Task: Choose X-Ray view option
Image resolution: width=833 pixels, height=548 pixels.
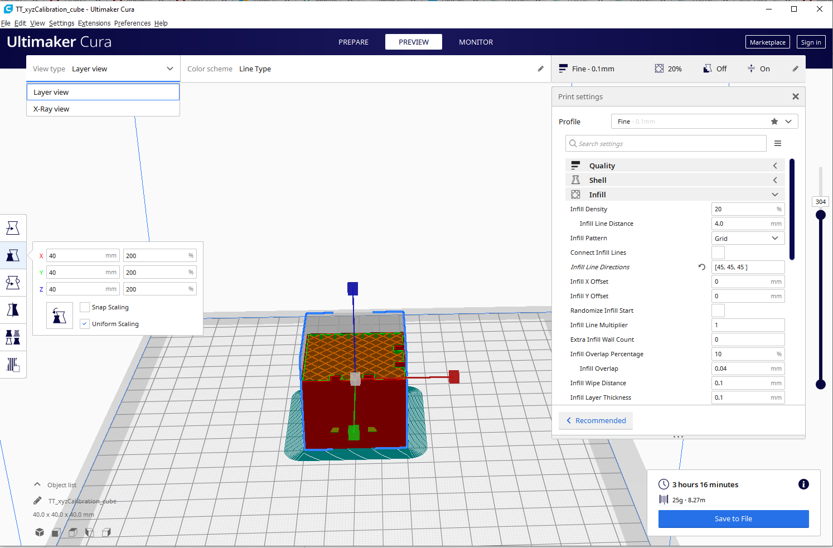Action: coord(103,109)
